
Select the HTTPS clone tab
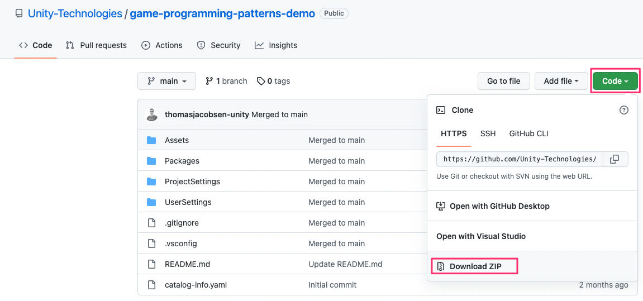[454, 133]
